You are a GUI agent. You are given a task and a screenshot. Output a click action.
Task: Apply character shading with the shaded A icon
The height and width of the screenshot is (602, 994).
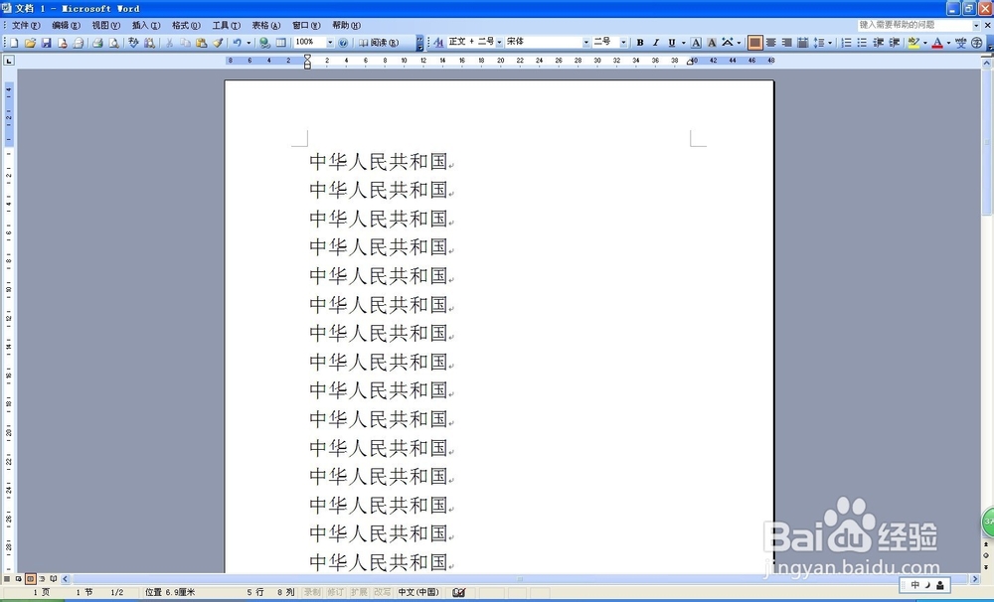click(x=712, y=43)
